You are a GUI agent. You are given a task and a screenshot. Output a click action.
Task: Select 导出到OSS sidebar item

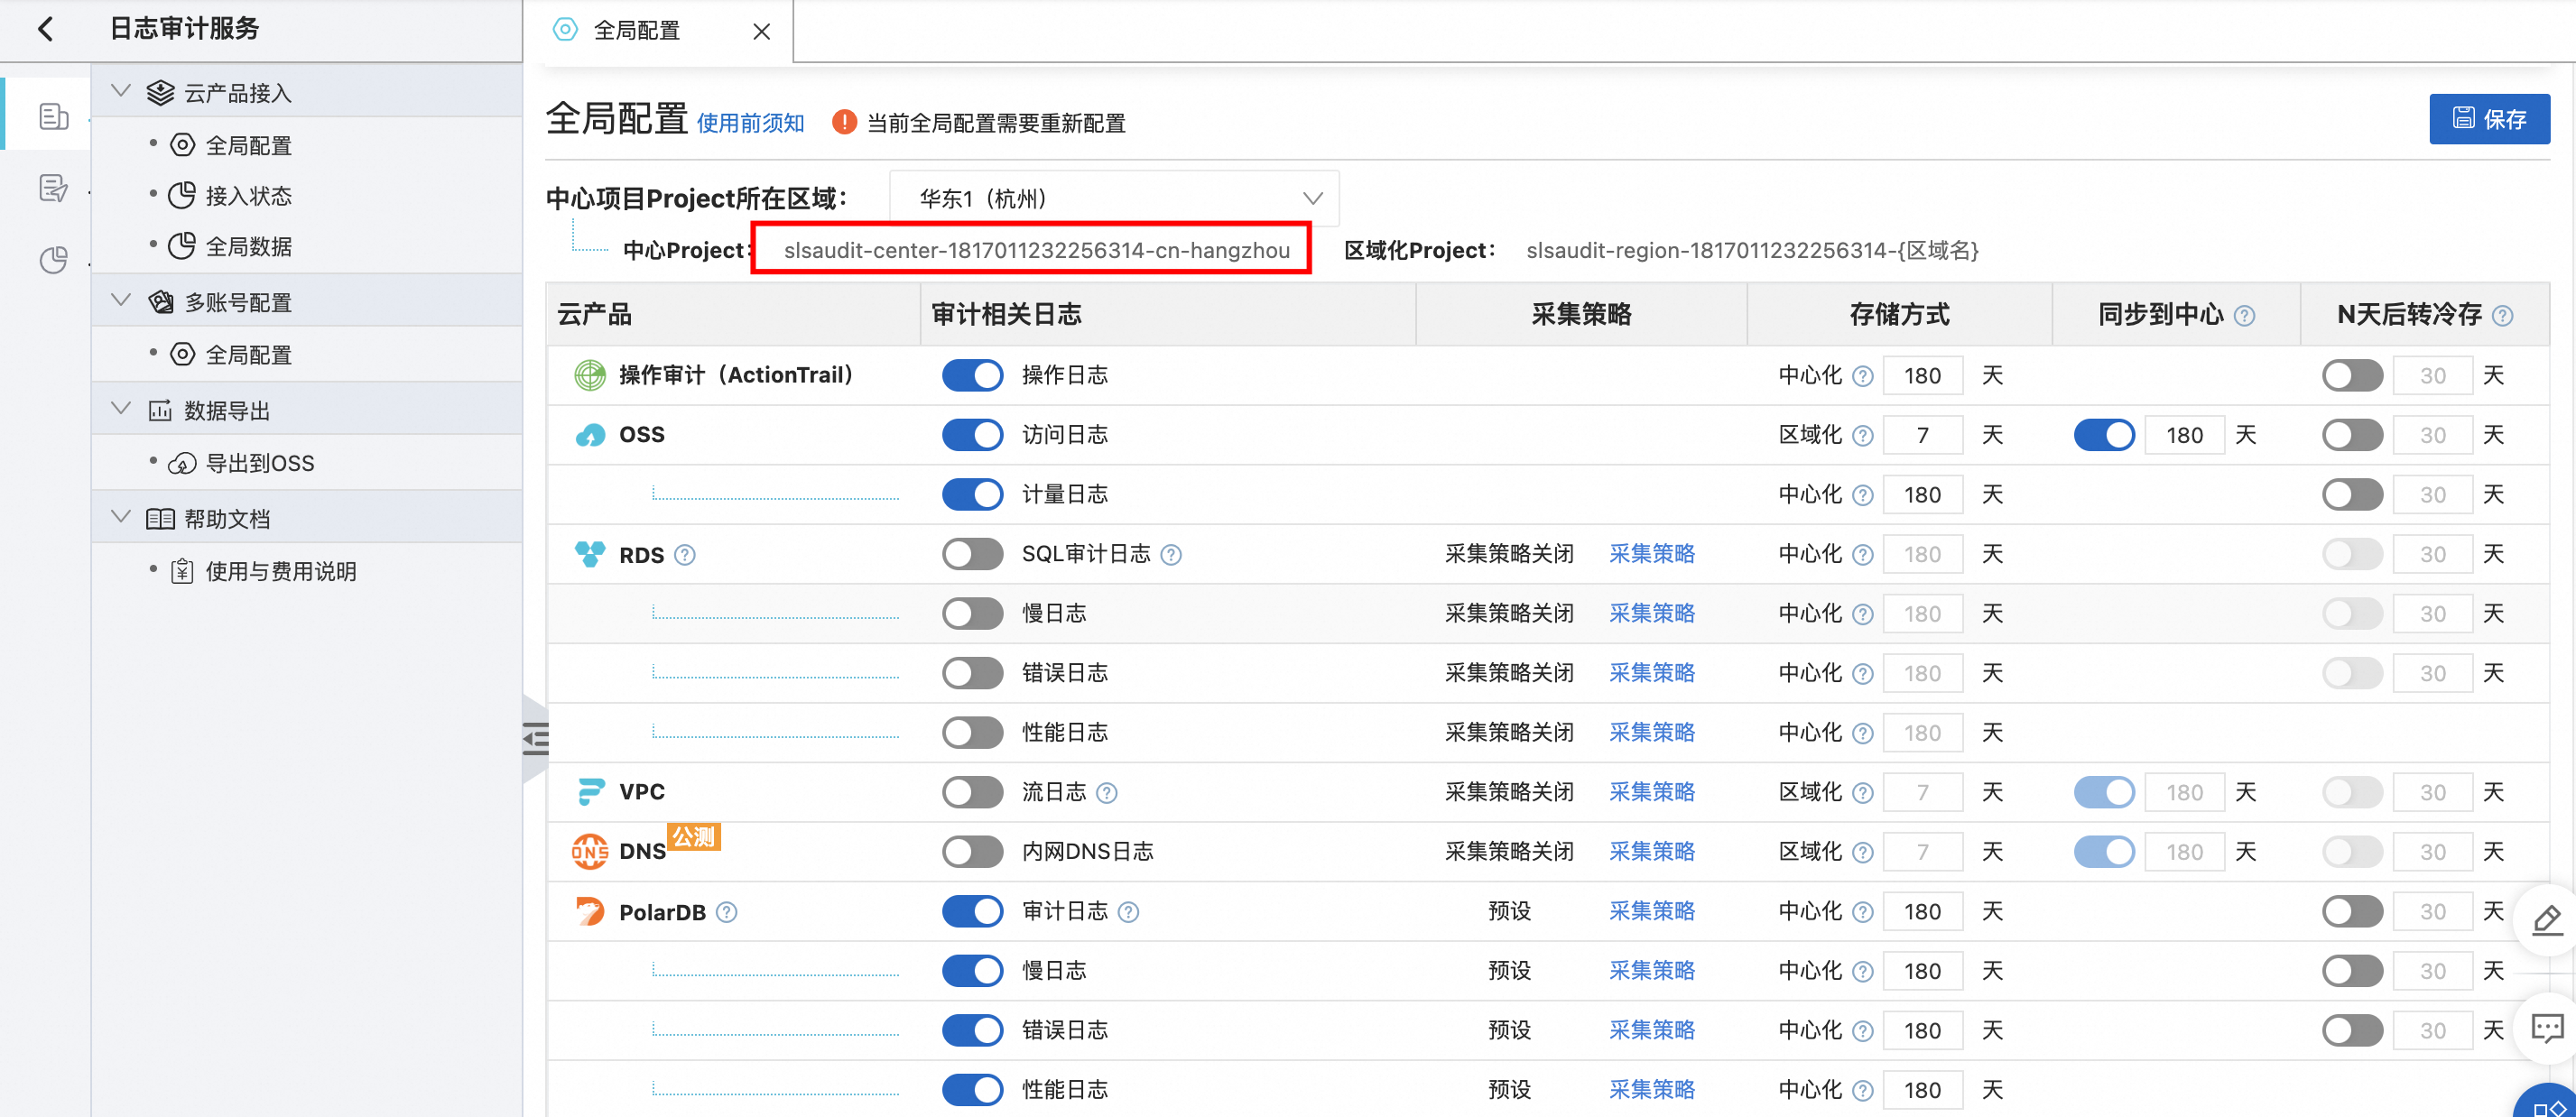click(259, 464)
